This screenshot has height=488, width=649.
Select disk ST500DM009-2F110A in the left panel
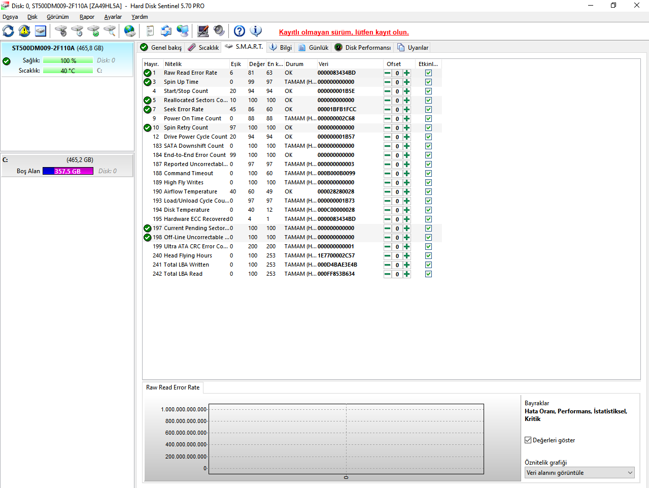coord(67,60)
